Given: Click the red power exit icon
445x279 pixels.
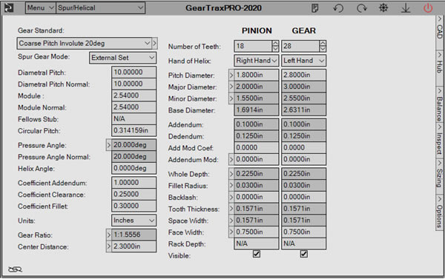Looking at the screenshot, I should point(428,8).
